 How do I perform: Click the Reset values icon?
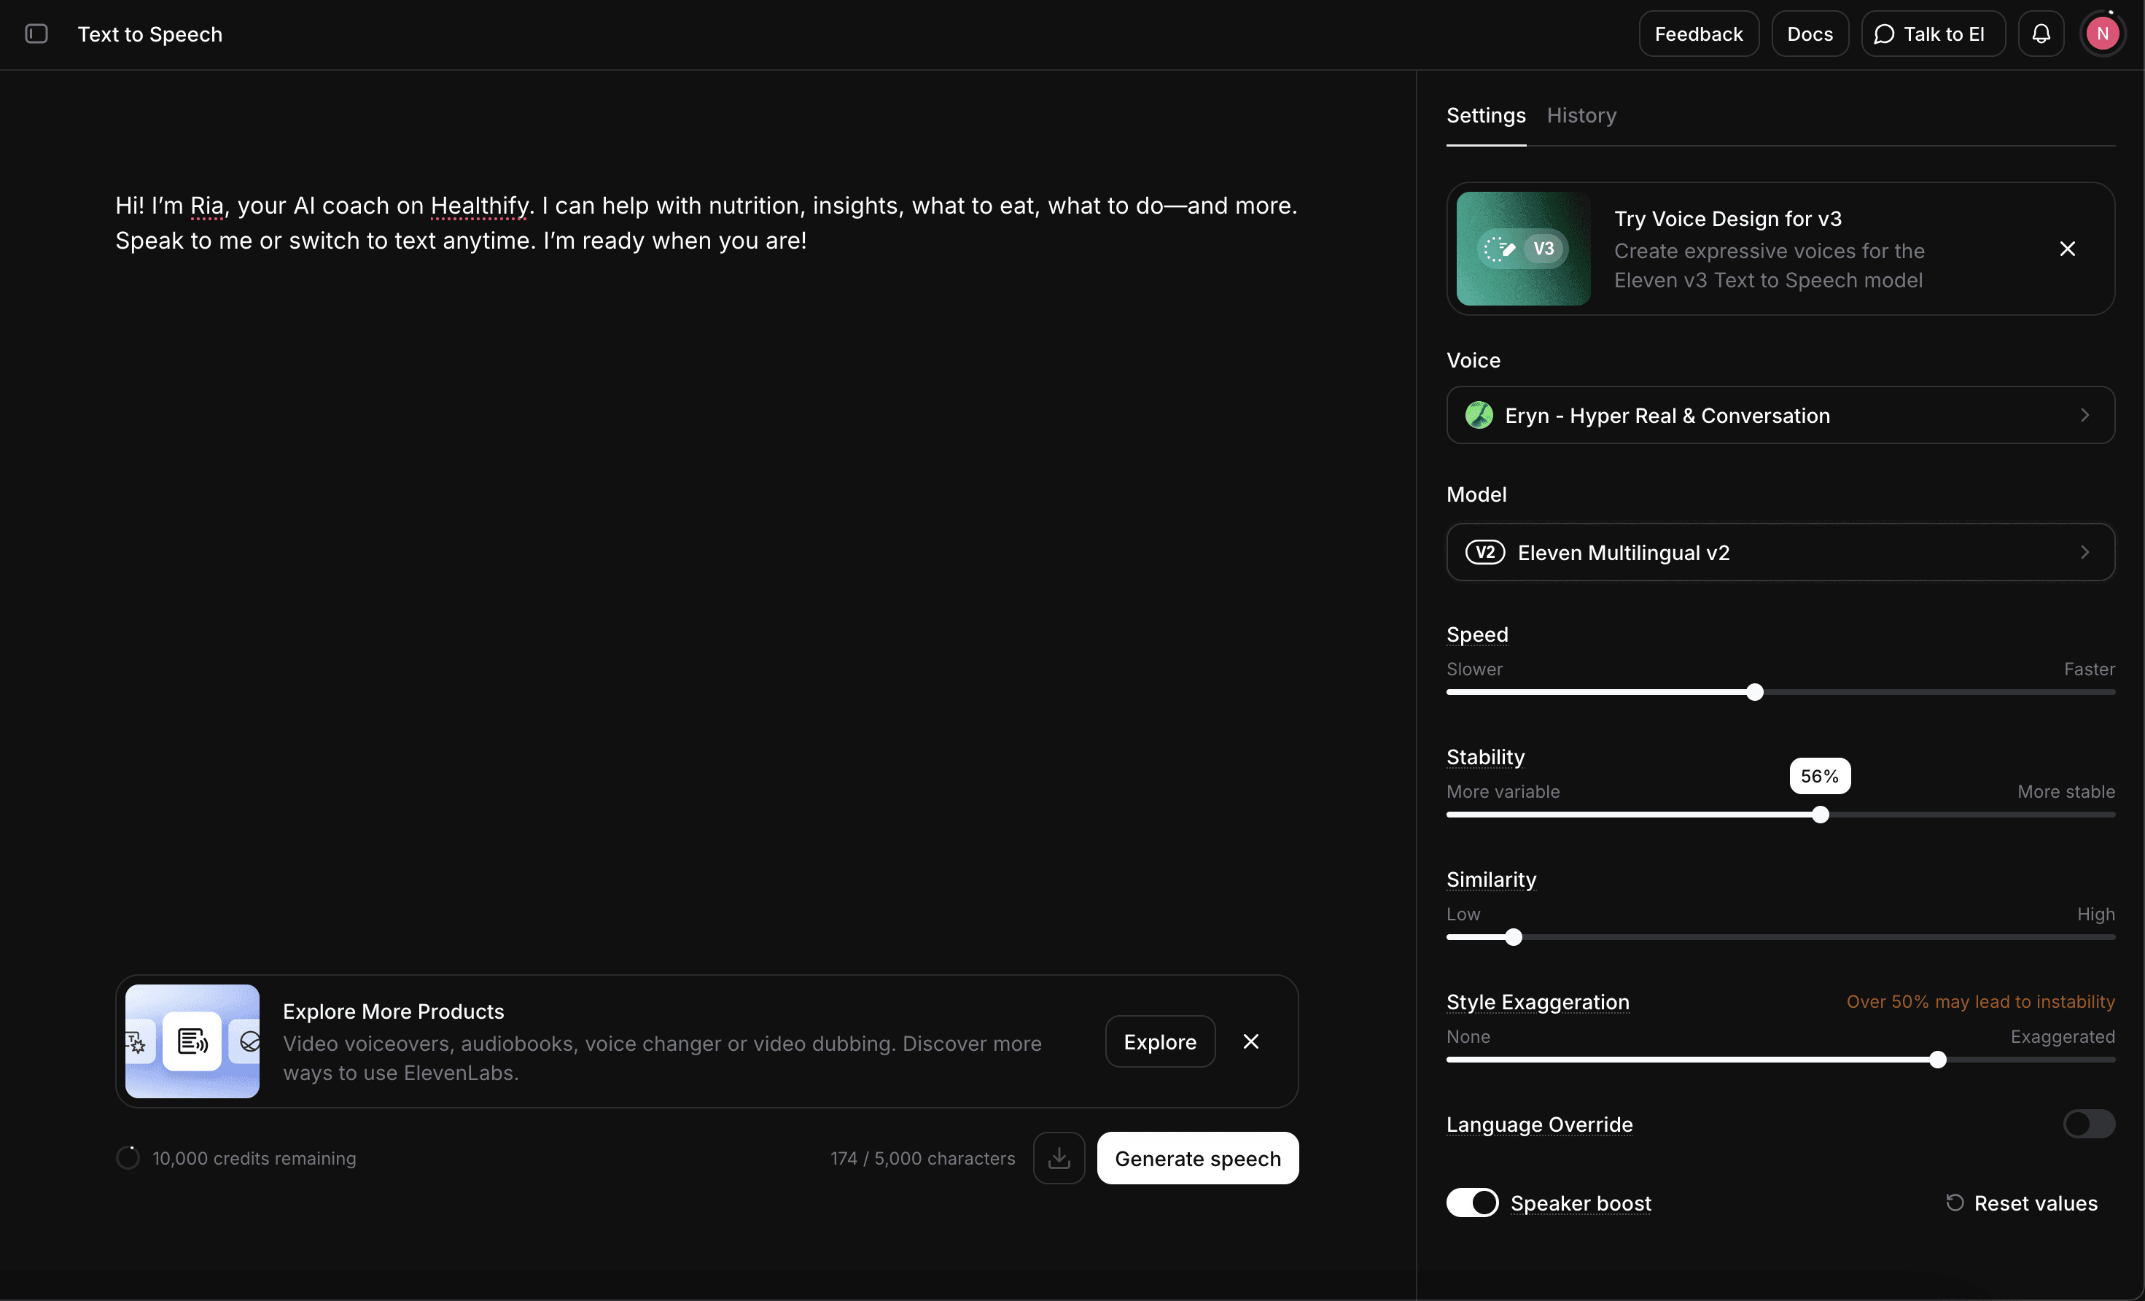[1955, 1203]
